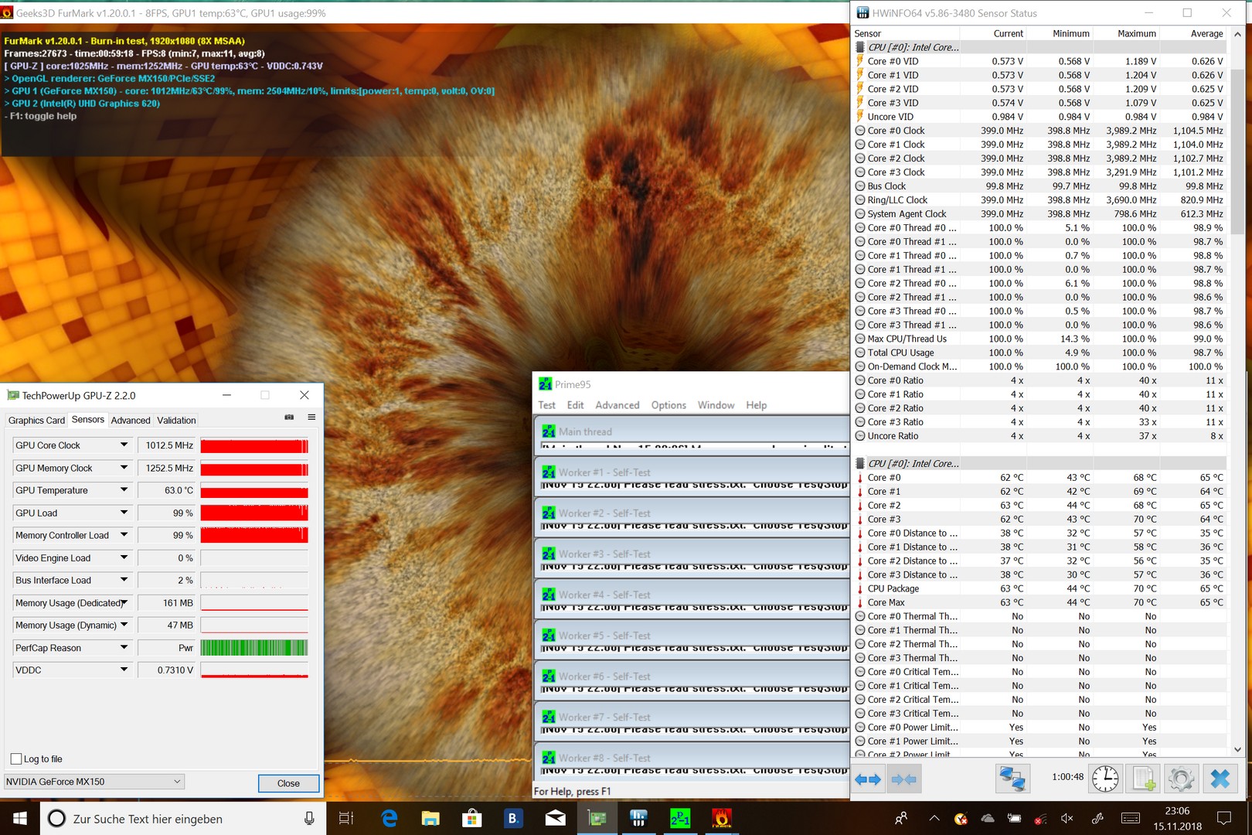The width and height of the screenshot is (1252, 835).
Task: Open the Action Center notifications icon
Action: pyautogui.click(x=1223, y=818)
